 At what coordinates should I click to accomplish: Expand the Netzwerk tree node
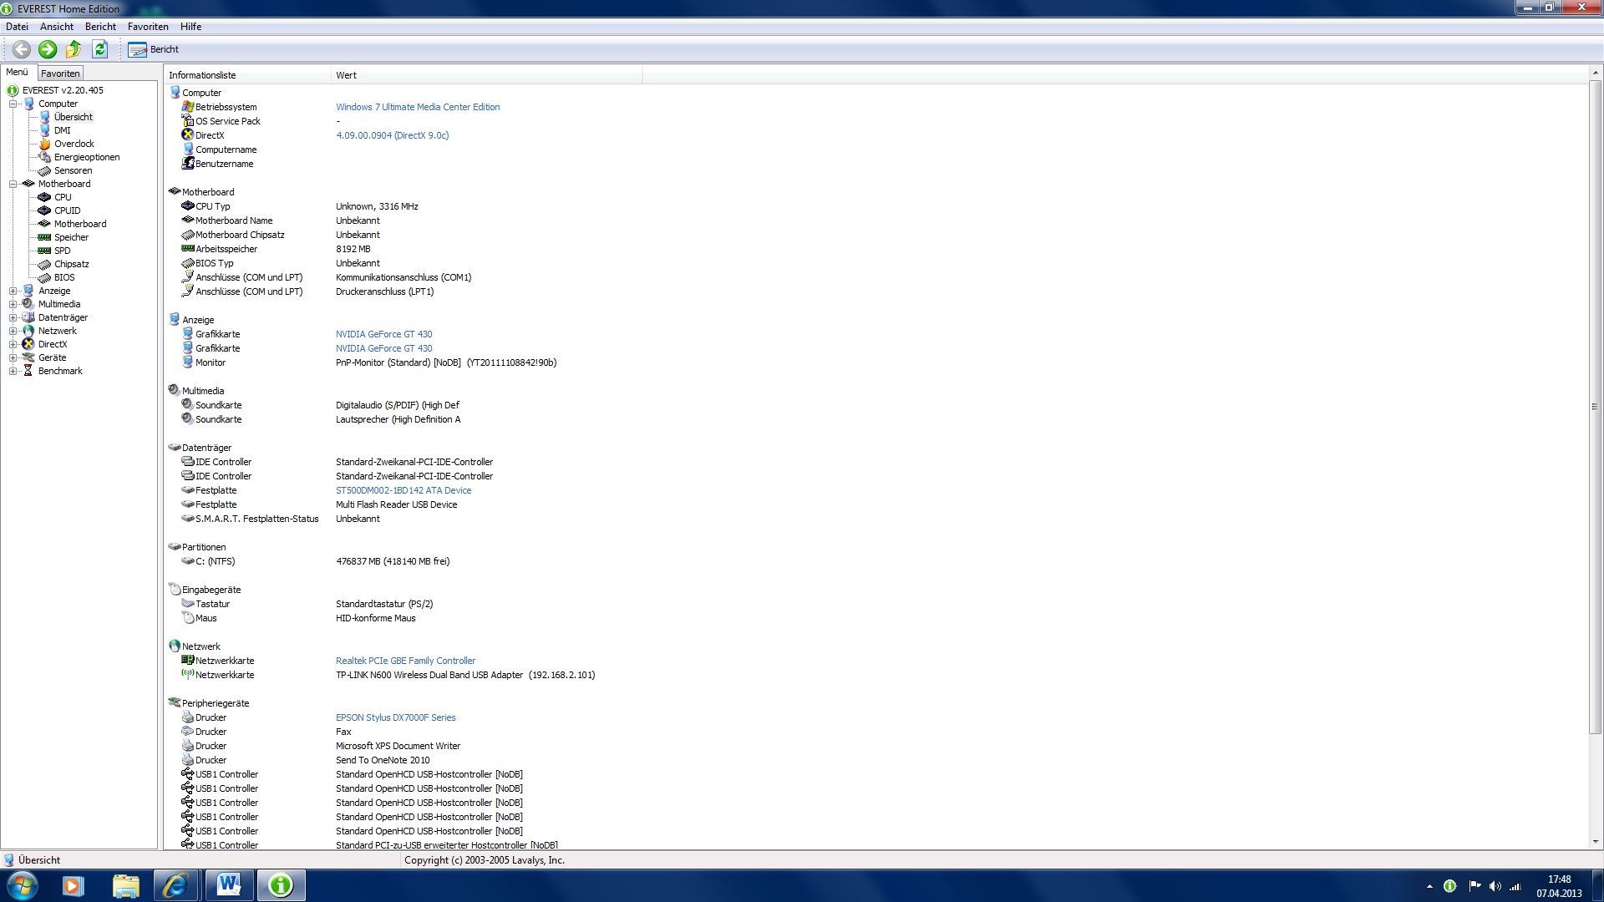[13, 331]
